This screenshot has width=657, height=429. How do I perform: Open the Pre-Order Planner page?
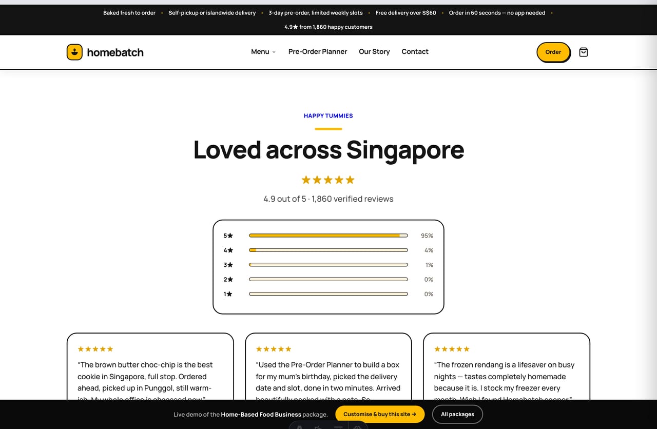(318, 51)
